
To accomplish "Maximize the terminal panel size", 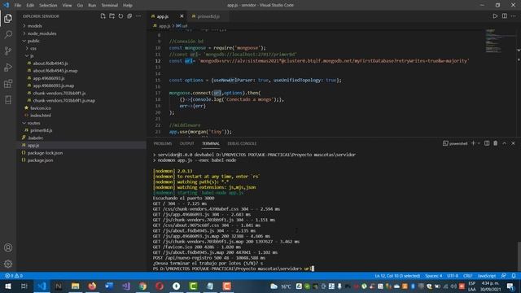I will 505,143.
